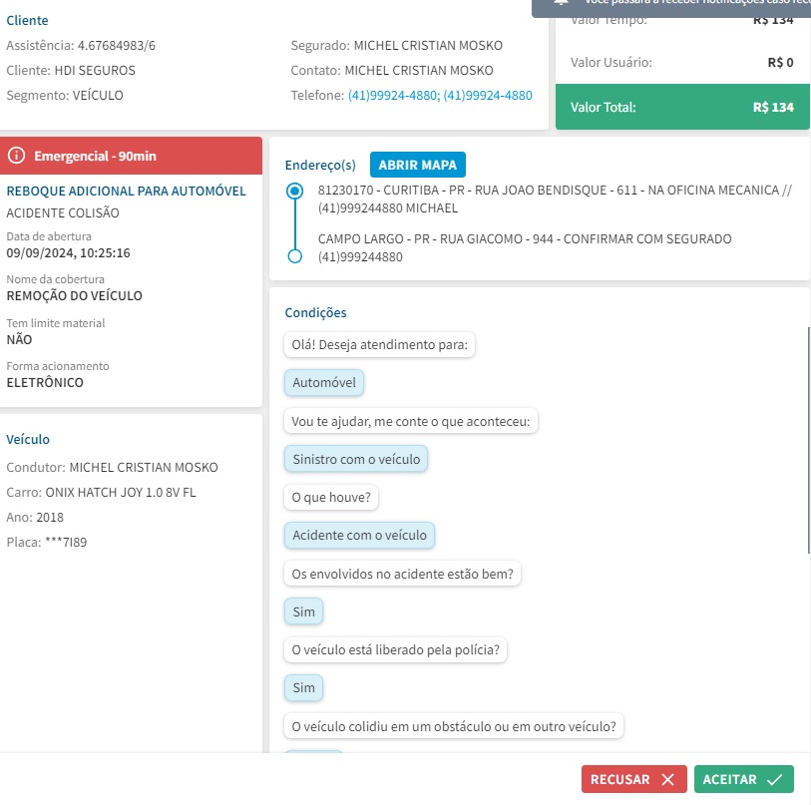Select the Automóvel answer bubble

tap(324, 382)
